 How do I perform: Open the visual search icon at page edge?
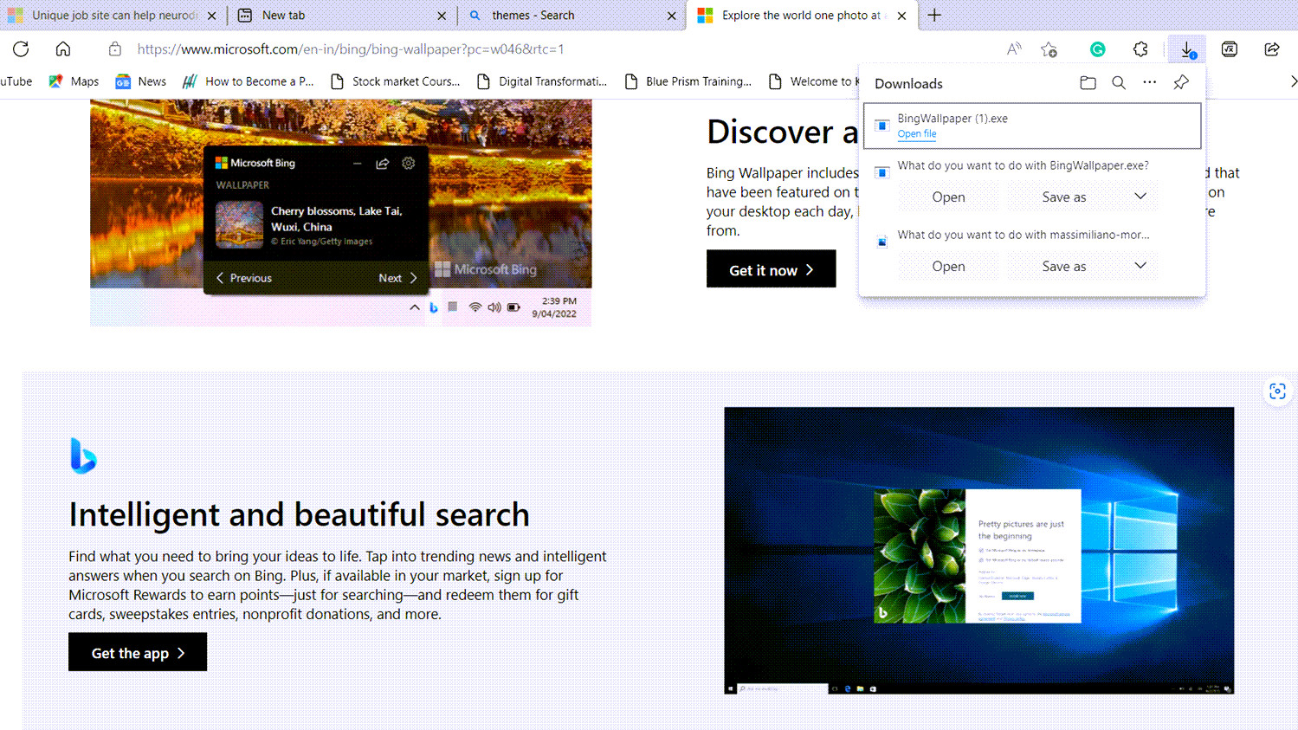pyautogui.click(x=1277, y=391)
